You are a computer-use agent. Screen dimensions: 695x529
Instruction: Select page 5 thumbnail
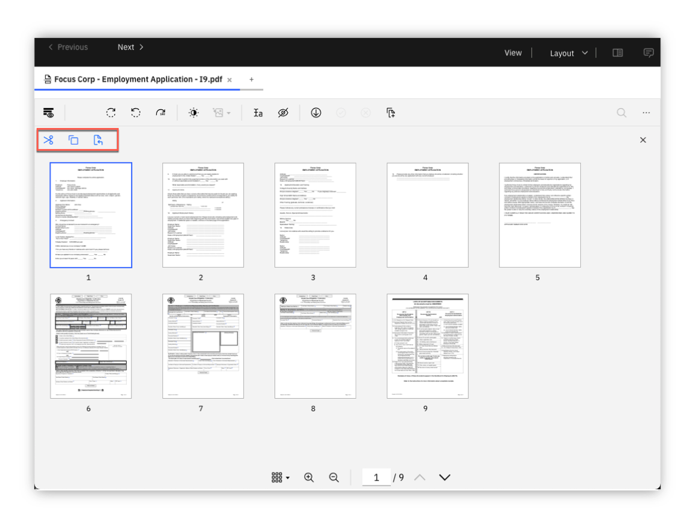pos(540,215)
